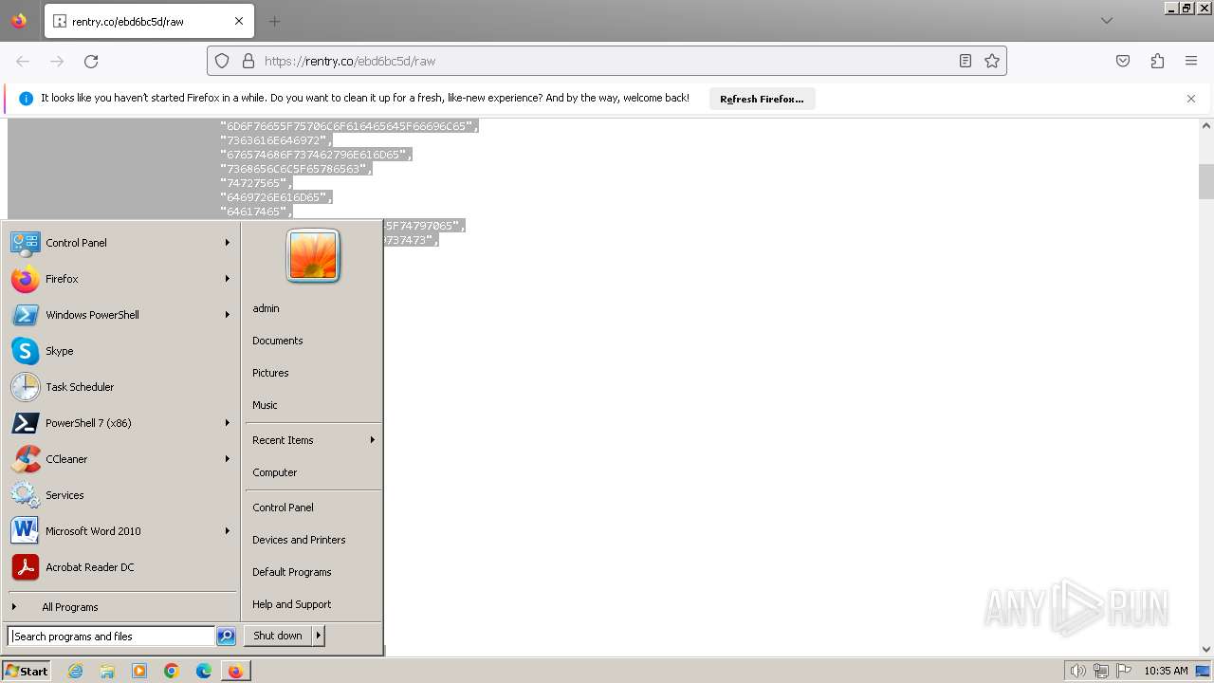
Task: Expand Recent Items submenu arrow
Action: pos(372,440)
